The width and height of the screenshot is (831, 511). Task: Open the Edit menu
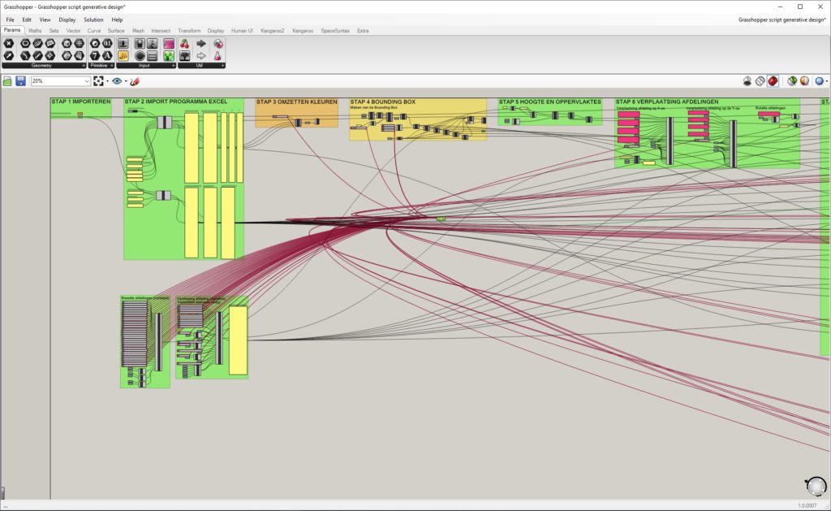[27, 19]
